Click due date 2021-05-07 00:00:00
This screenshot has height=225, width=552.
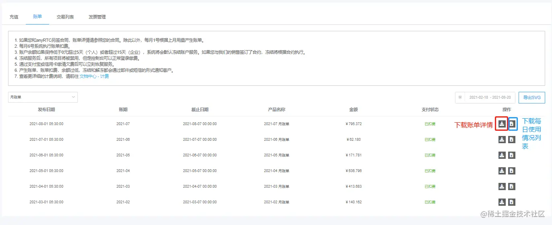200,171
